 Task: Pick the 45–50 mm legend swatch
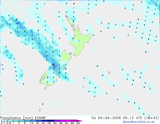click(74, 121)
